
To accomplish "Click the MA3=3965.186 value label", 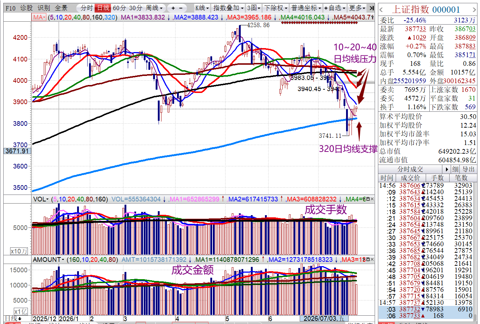I will 249,17.
